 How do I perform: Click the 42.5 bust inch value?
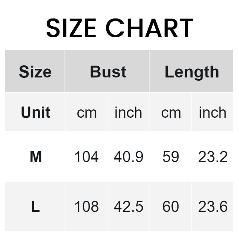click(128, 207)
